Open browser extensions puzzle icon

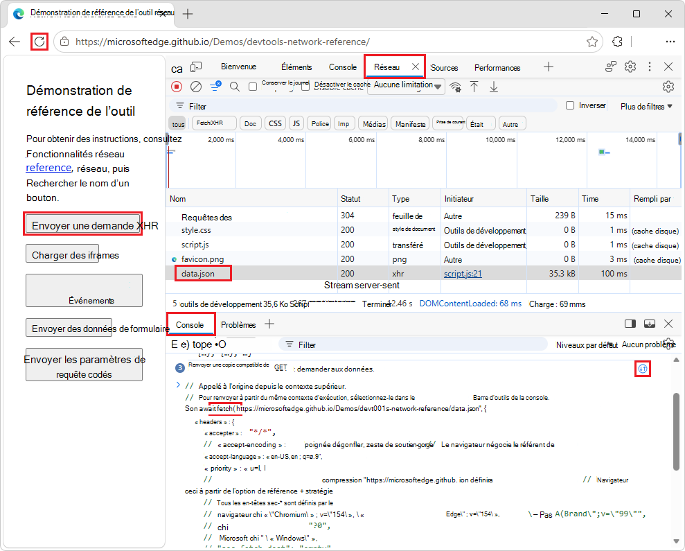coord(617,42)
